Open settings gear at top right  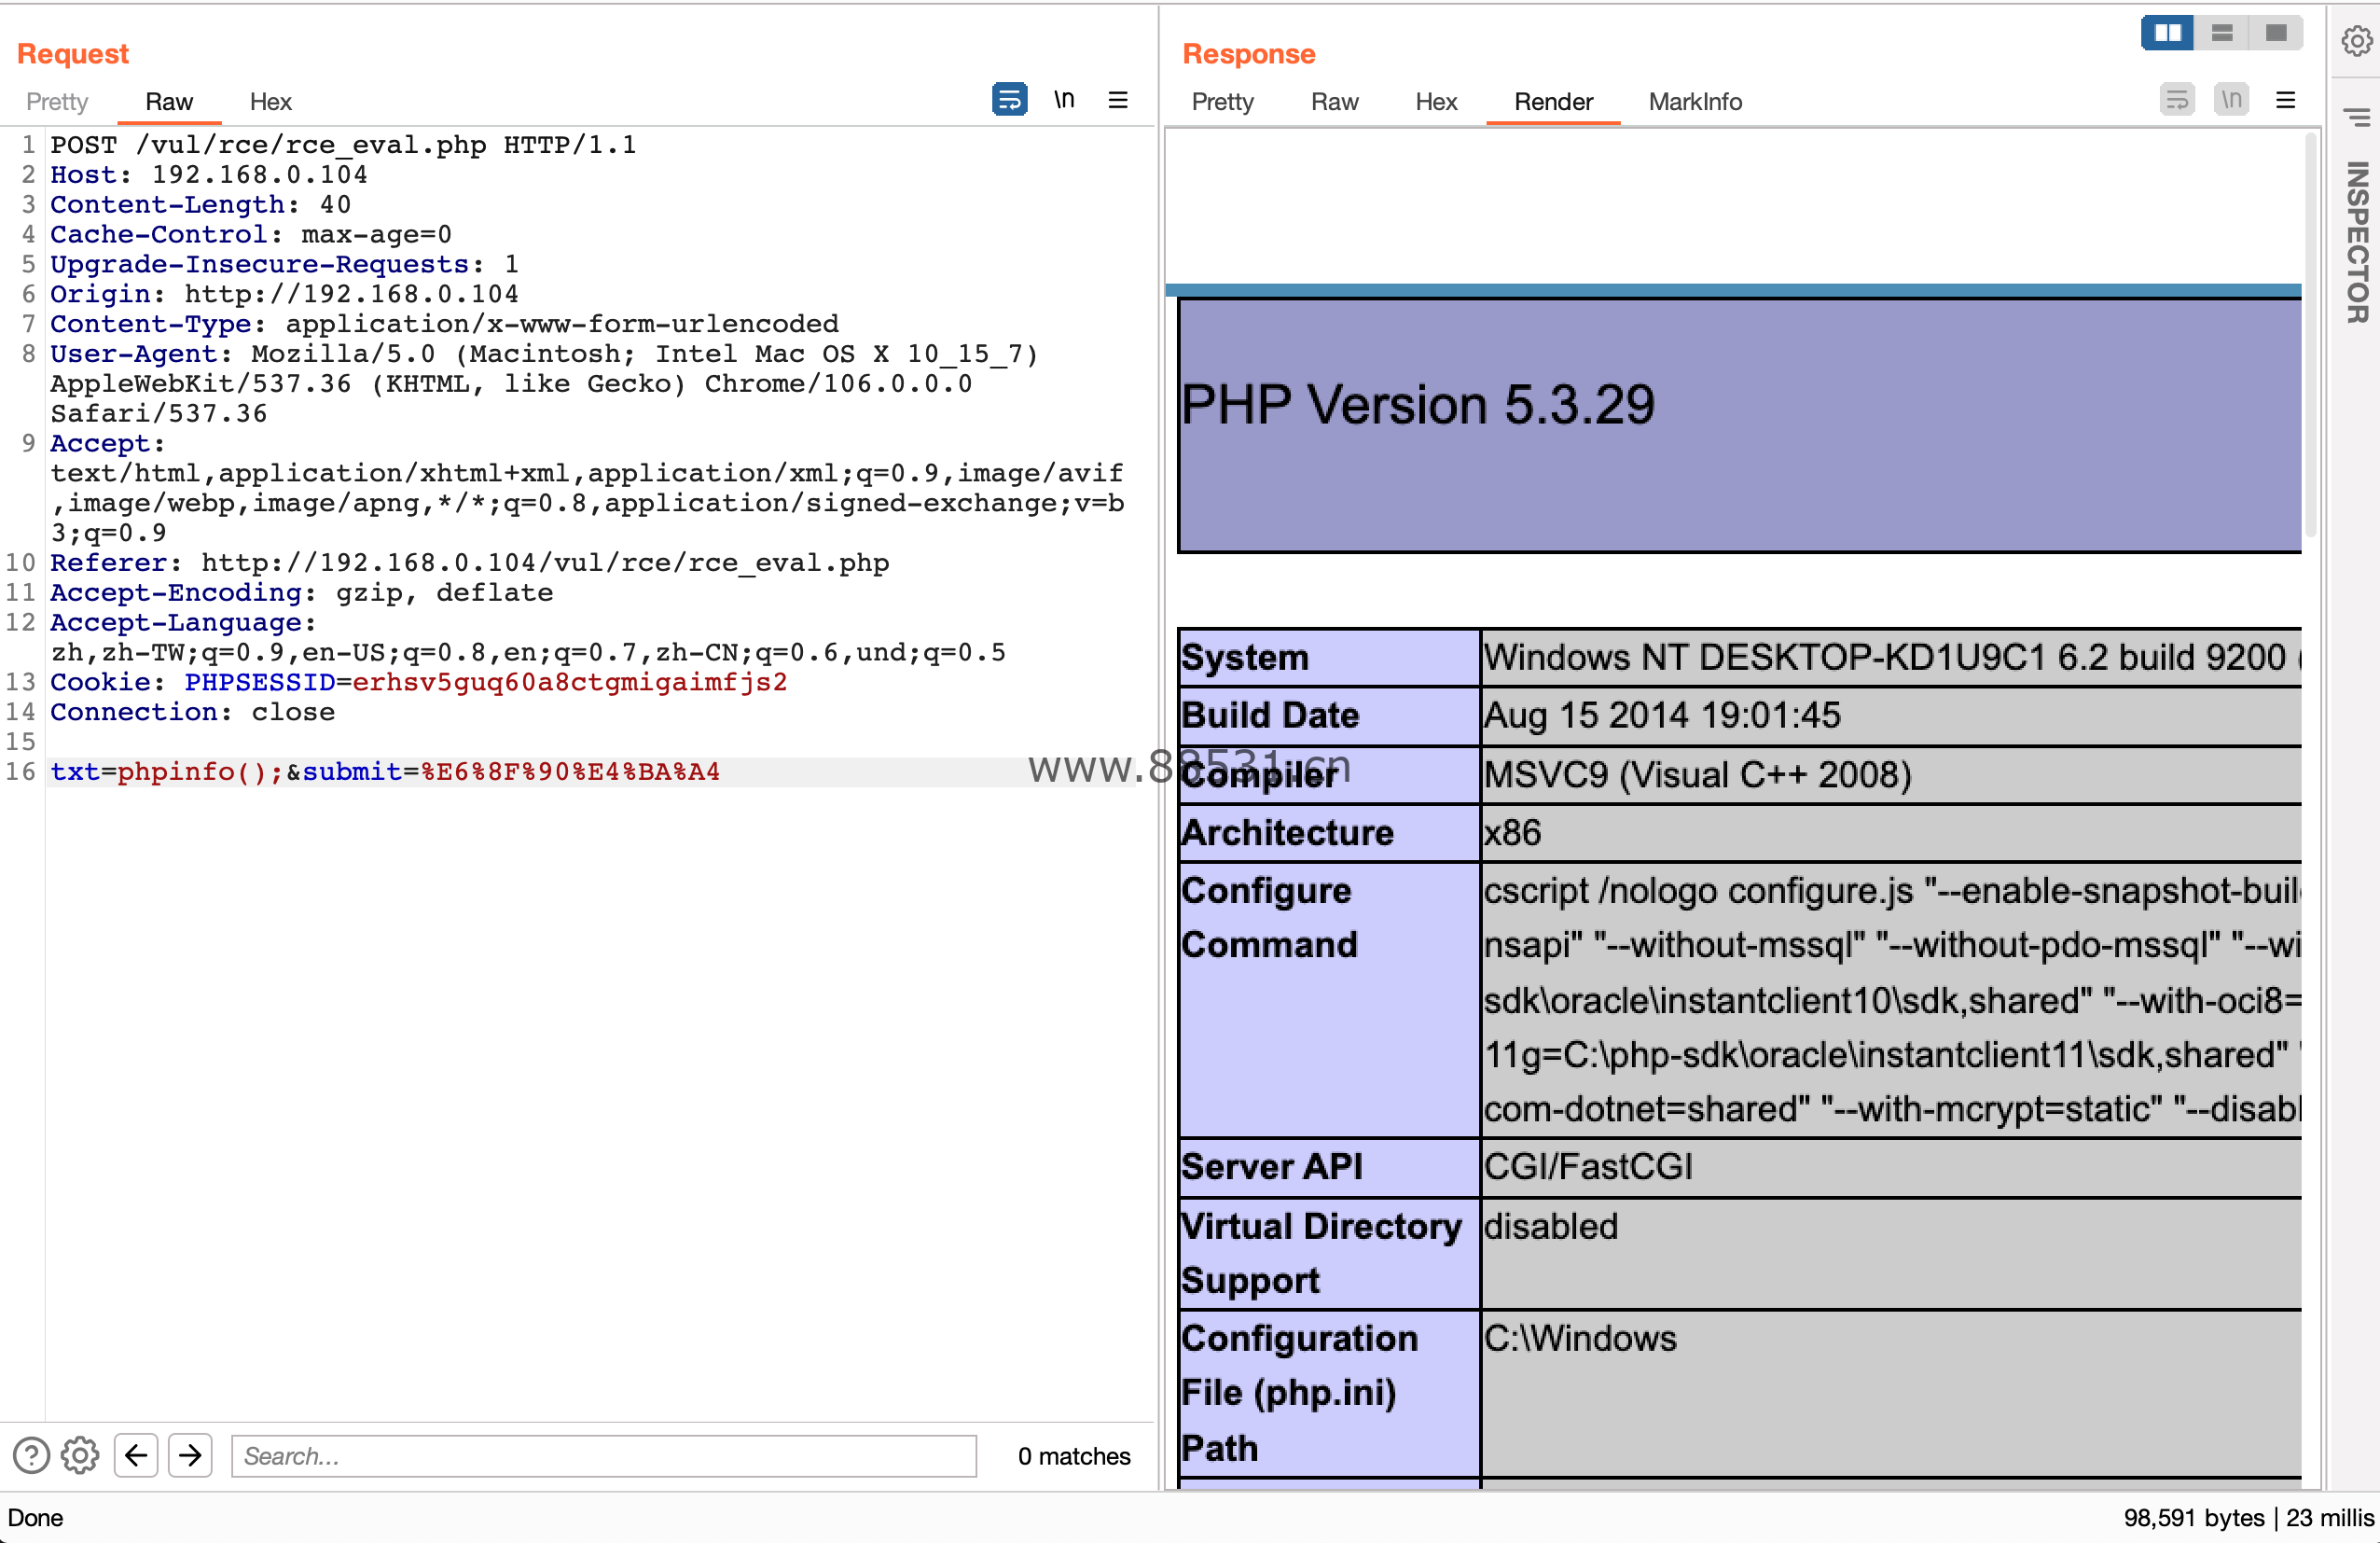coord(2356,41)
